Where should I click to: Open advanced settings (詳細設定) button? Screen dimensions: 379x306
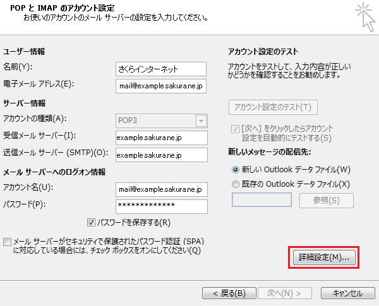point(323,257)
